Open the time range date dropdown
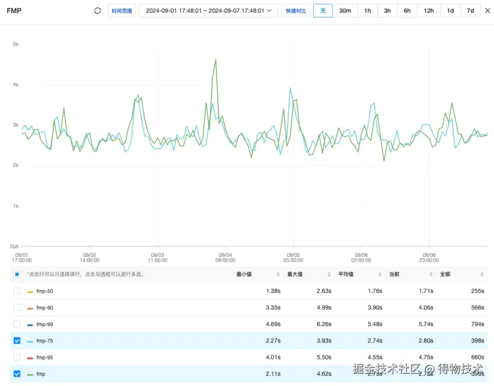The width and height of the screenshot is (494, 386). click(x=209, y=11)
